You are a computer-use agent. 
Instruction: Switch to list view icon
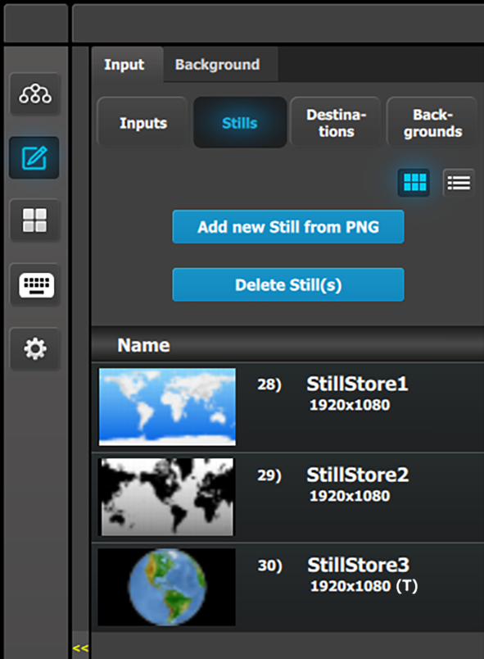(459, 183)
